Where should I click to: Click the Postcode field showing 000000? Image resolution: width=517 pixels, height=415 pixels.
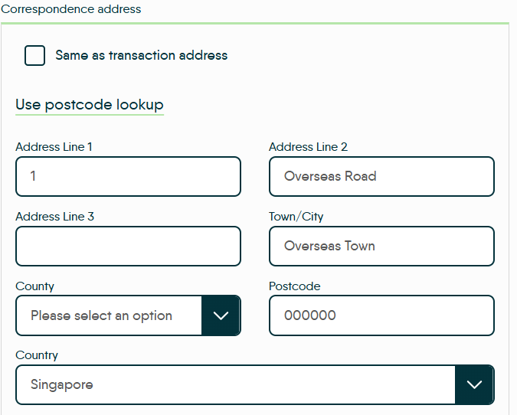coord(381,315)
